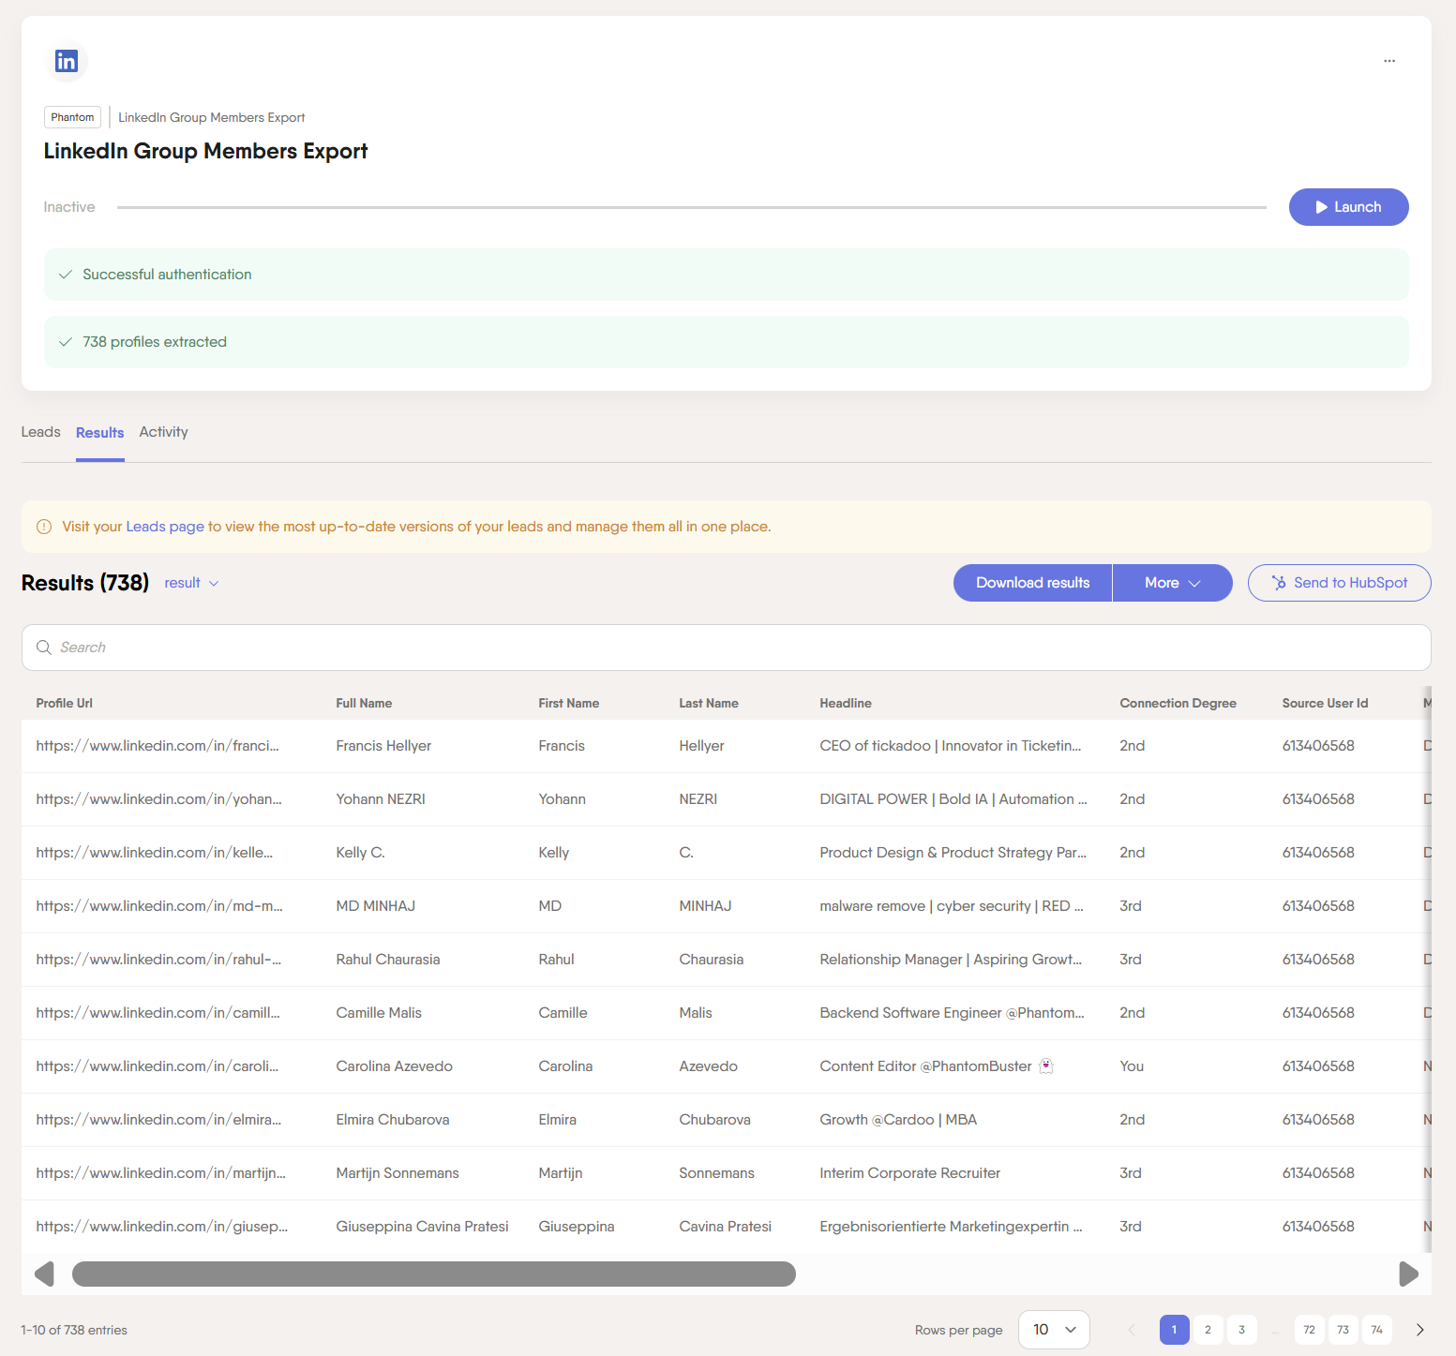Launch the phantom
This screenshot has height=1356, width=1456.
click(x=1348, y=207)
